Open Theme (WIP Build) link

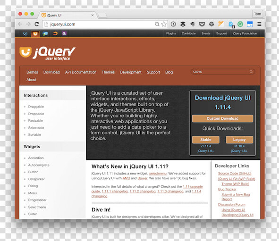(x=236, y=184)
